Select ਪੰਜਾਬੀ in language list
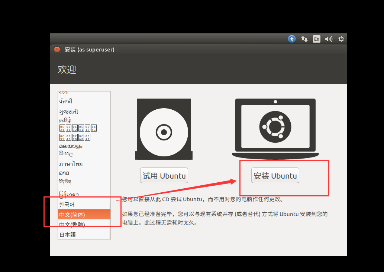The height and width of the screenshot is (272, 384). [84, 101]
